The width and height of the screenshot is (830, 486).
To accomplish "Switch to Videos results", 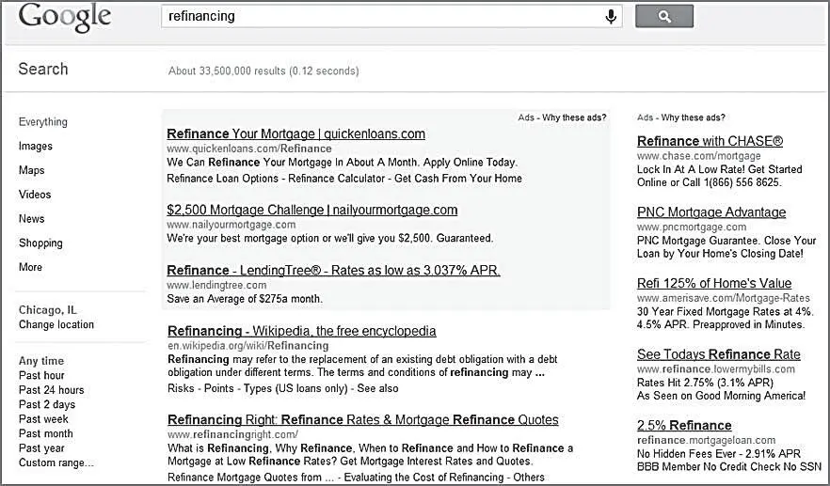I will pyautogui.click(x=35, y=194).
